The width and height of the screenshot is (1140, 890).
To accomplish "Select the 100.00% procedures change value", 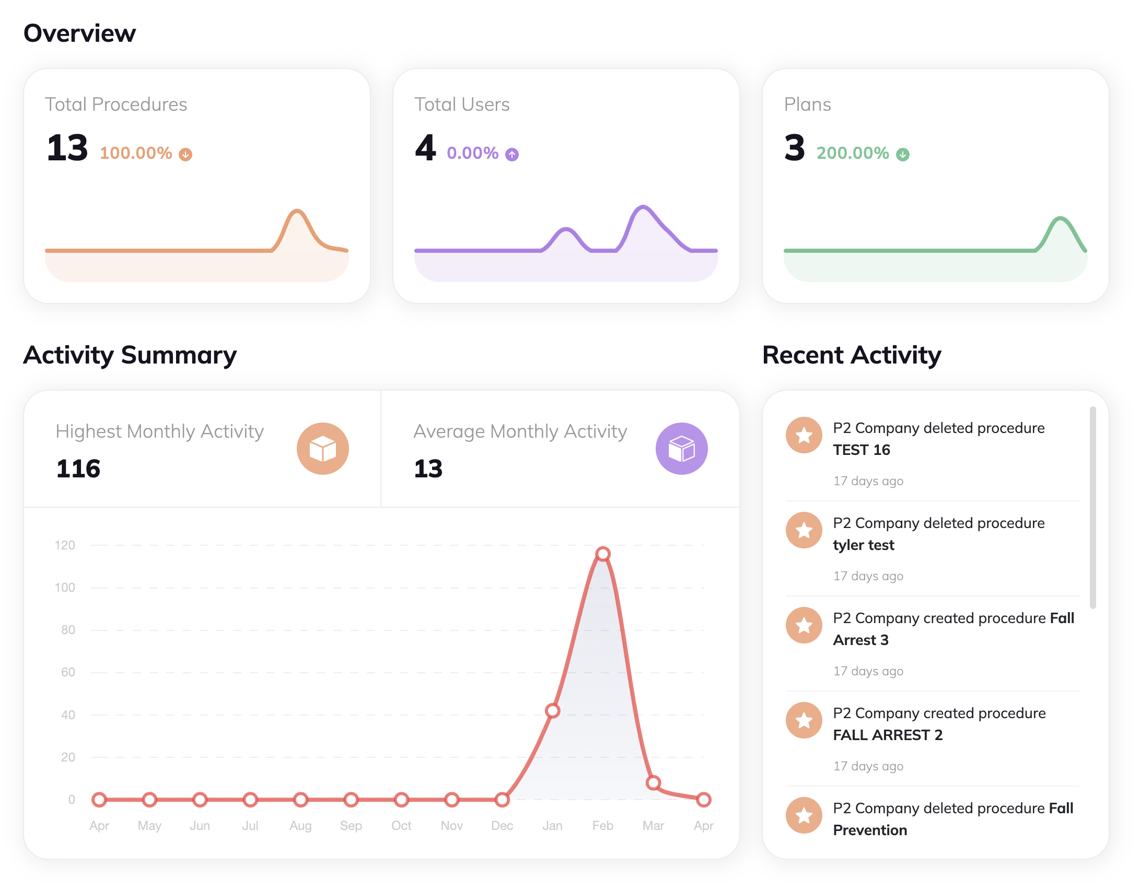I will 136,153.
